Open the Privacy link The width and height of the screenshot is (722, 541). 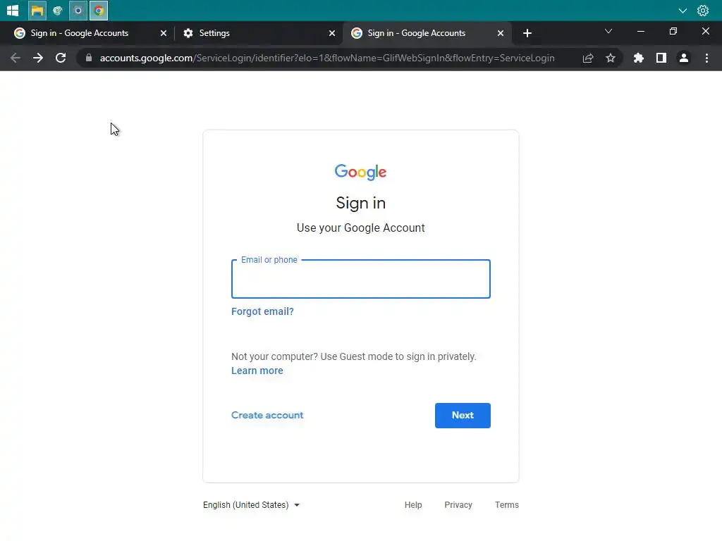pos(458,504)
